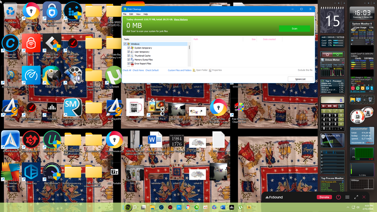The height and width of the screenshot is (212, 377).
Task: Click the Tasks list scrollbar thumb
Action: coord(189,47)
